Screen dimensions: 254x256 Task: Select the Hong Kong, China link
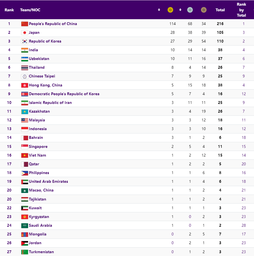click(45, 85)
